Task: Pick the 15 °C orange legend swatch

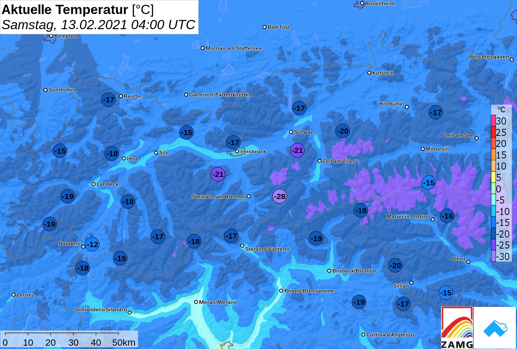Action: 493,155
